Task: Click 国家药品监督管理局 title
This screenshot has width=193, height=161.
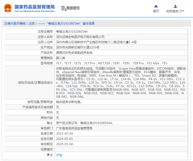Action: tap(35, 7)
